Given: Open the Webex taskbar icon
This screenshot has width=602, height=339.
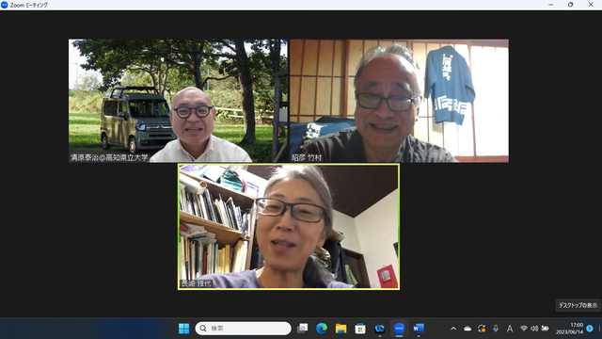Looking at the screenshot, I should 380,329.
